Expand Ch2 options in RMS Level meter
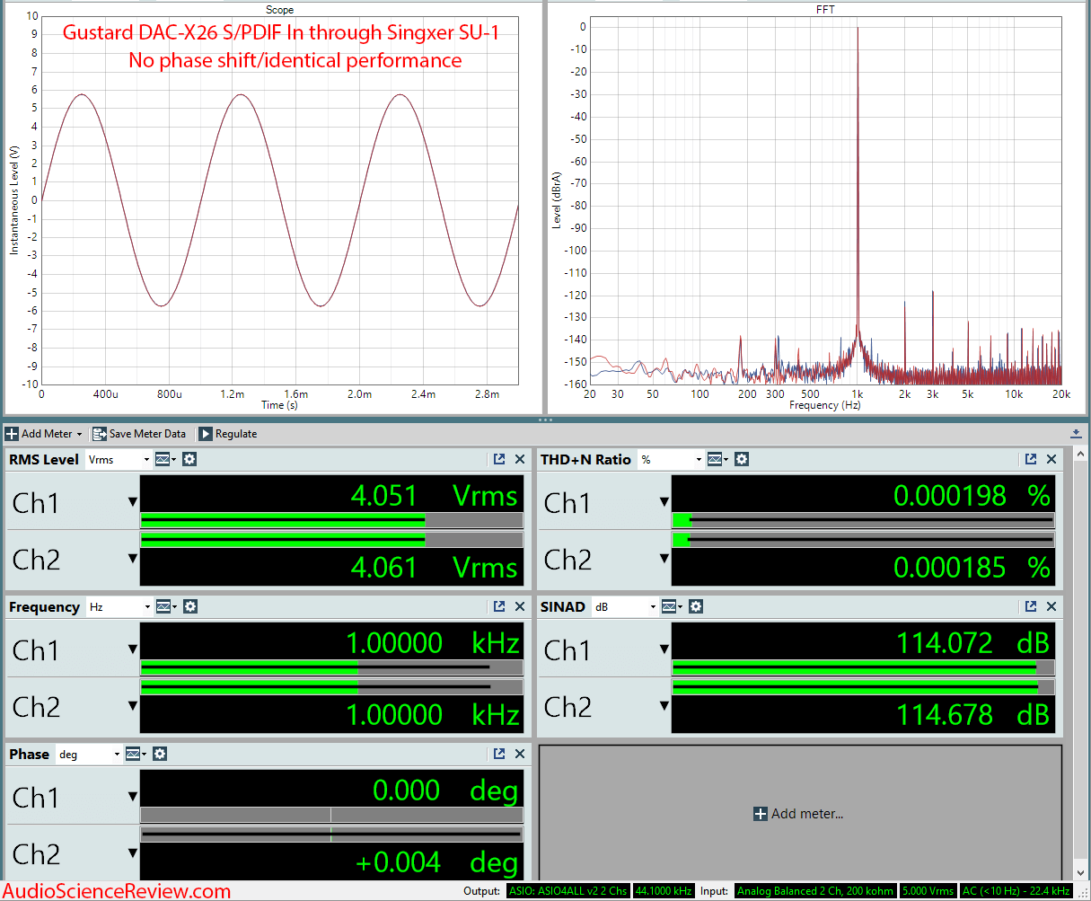Image resolution: width=1091 pixels, height=901 pixels. (132, 559)
